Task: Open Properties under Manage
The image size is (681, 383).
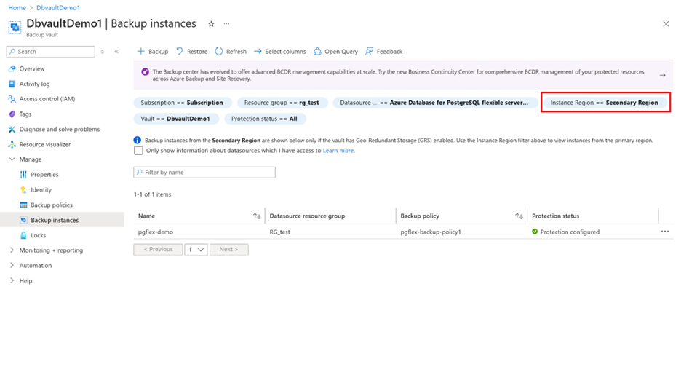Action: (x=44, y=174)
